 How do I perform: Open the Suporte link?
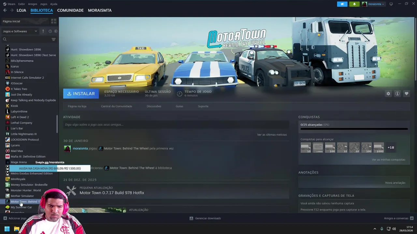(x=203, y=106)
